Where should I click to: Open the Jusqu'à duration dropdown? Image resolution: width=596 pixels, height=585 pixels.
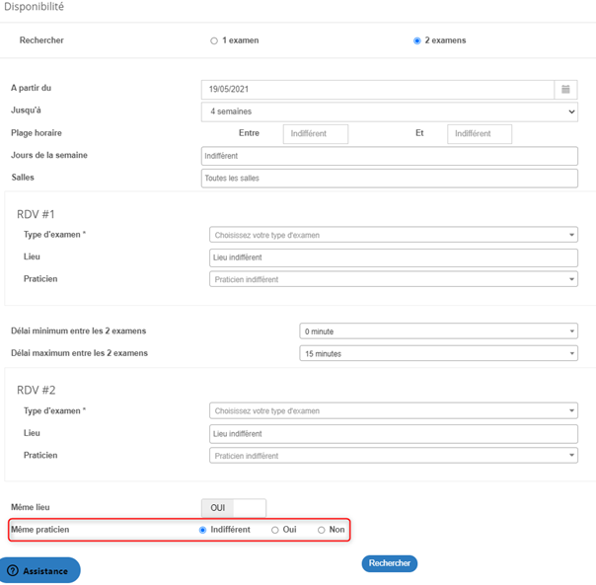coord(389,112)
